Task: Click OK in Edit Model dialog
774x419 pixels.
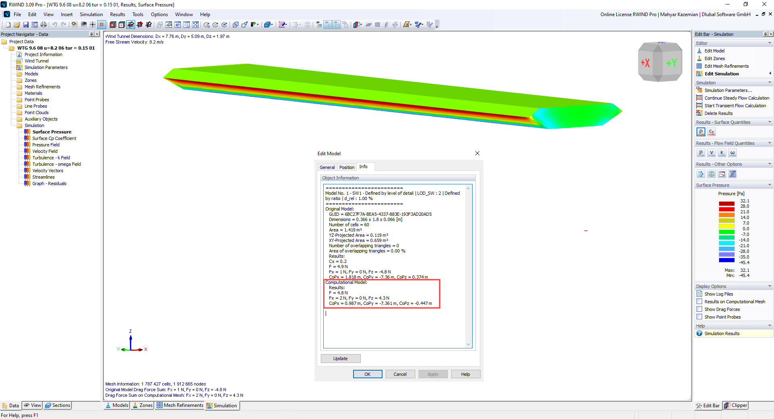Action: point(367,374)
